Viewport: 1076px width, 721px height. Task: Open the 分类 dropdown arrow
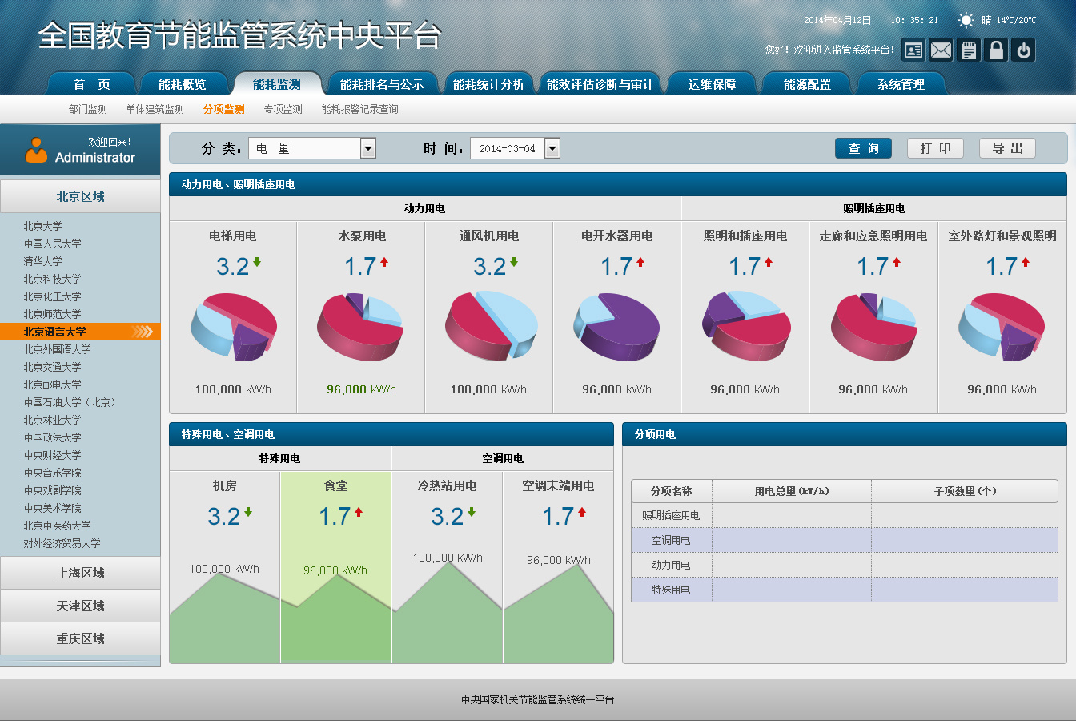368,148
